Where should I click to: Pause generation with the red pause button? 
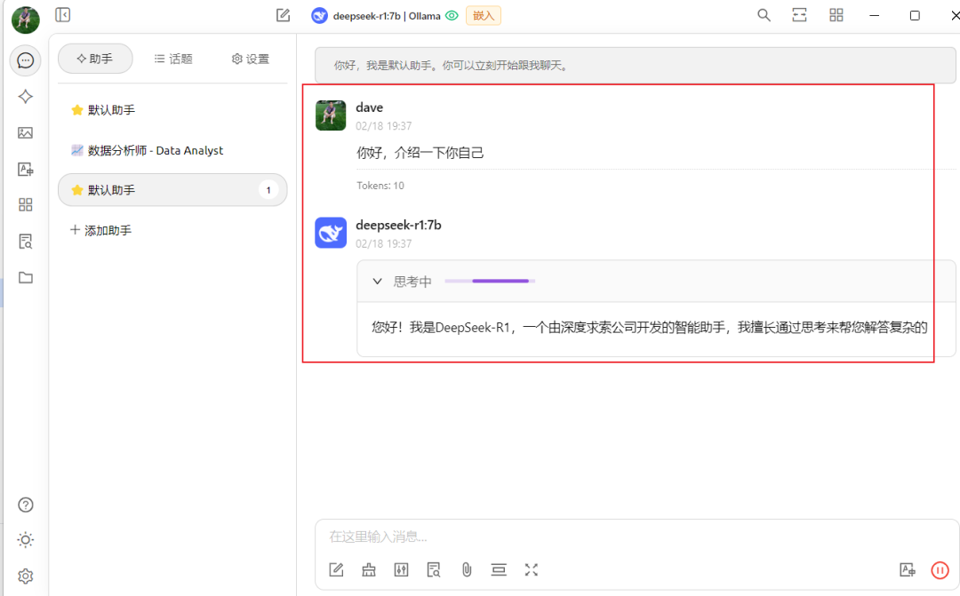click(x=940, y=570)
